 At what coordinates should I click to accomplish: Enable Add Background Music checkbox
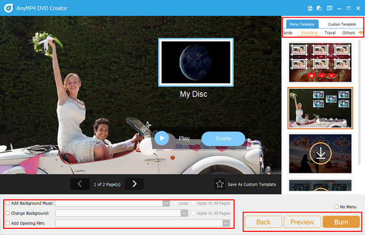pyautogui.click(x=8, y=203)
